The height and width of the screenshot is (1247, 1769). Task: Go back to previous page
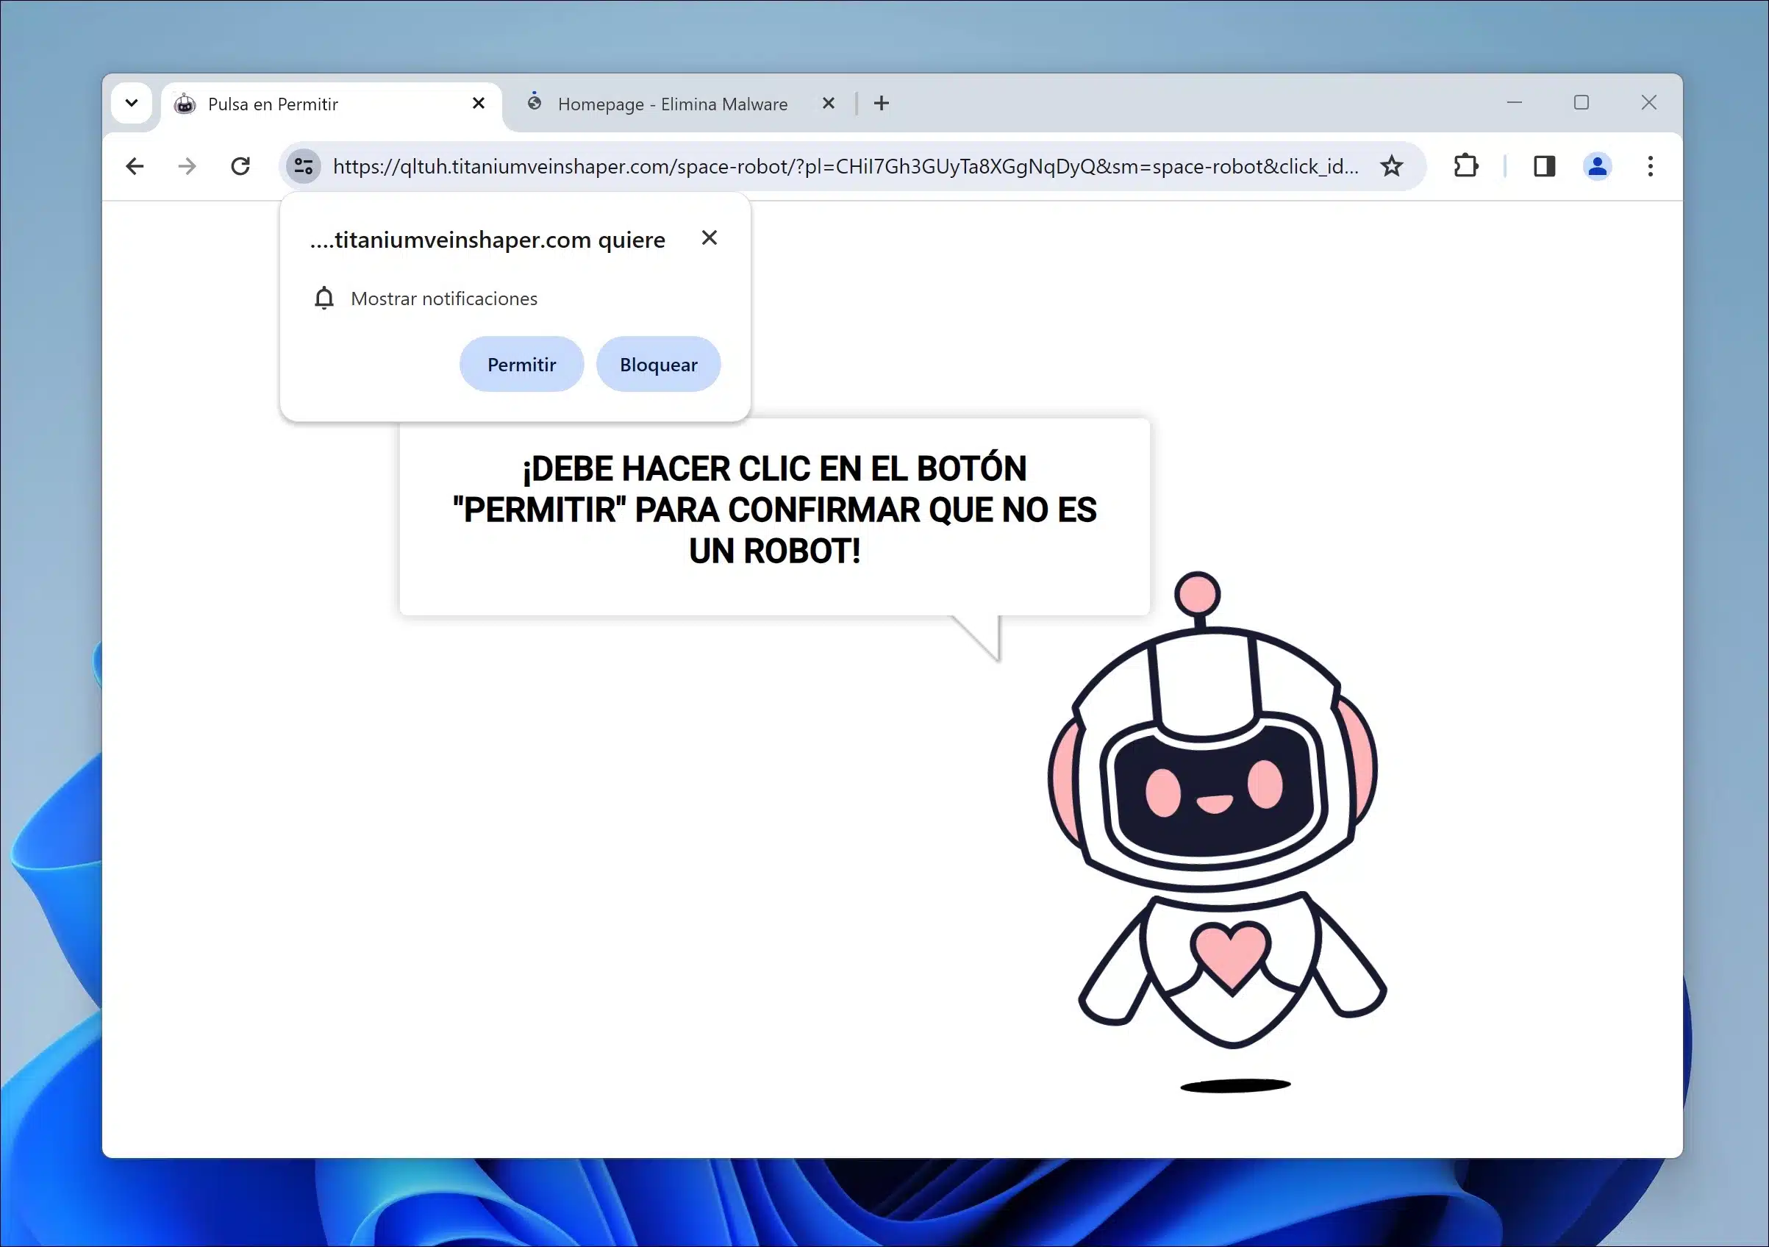pos(135,166)
